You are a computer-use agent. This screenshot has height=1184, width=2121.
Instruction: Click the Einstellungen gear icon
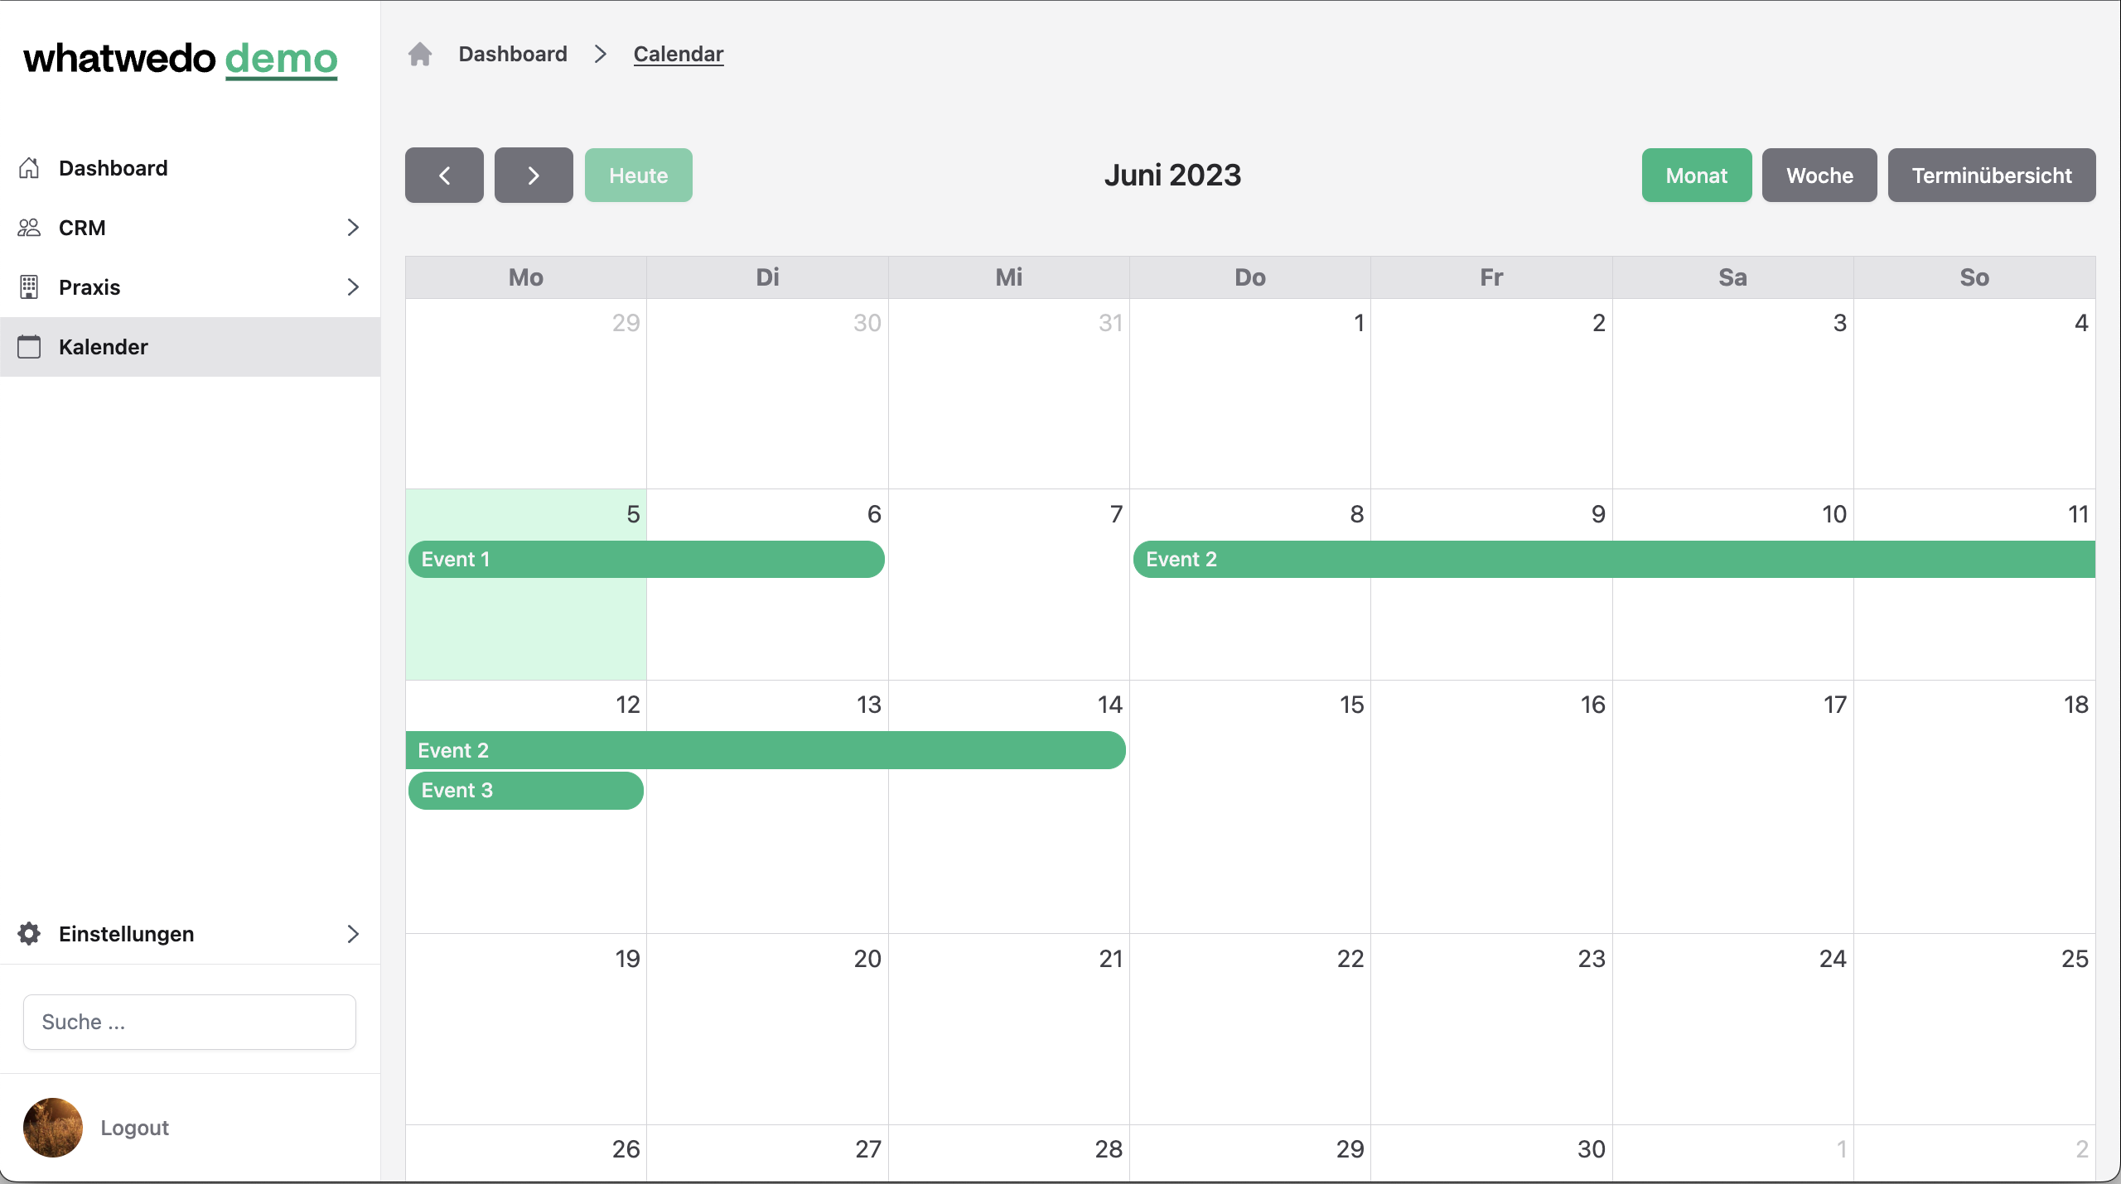tap(29, 934)
